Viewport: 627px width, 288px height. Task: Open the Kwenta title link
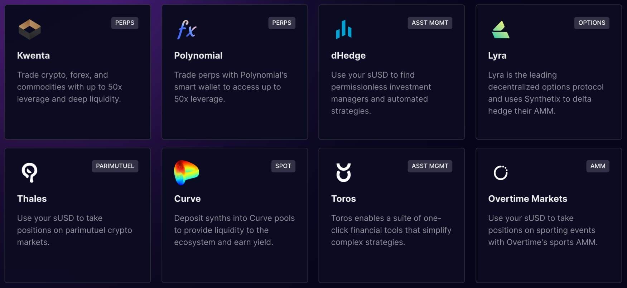pos(33,55)
